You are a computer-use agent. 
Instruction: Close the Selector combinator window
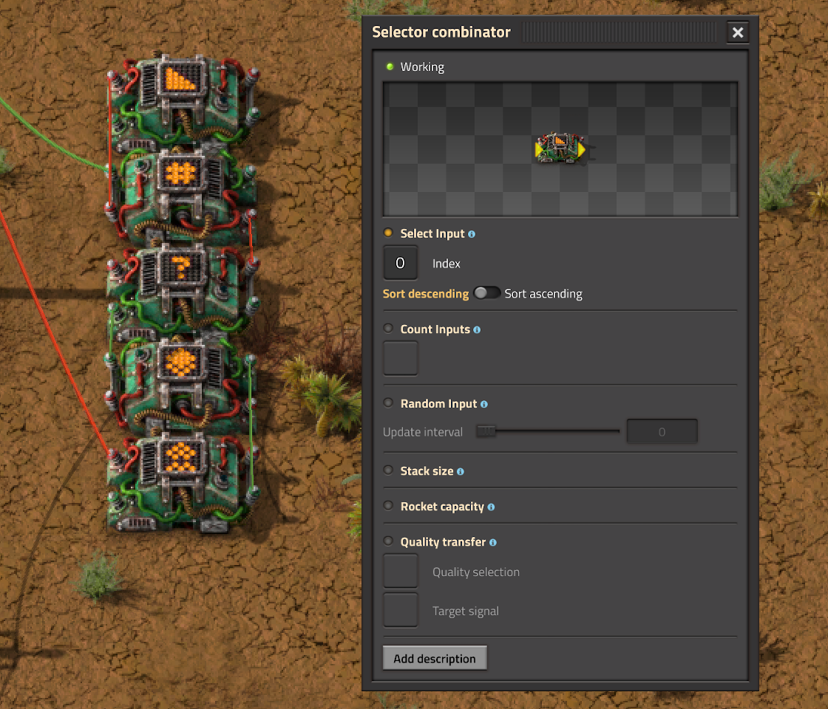point(738,32)
